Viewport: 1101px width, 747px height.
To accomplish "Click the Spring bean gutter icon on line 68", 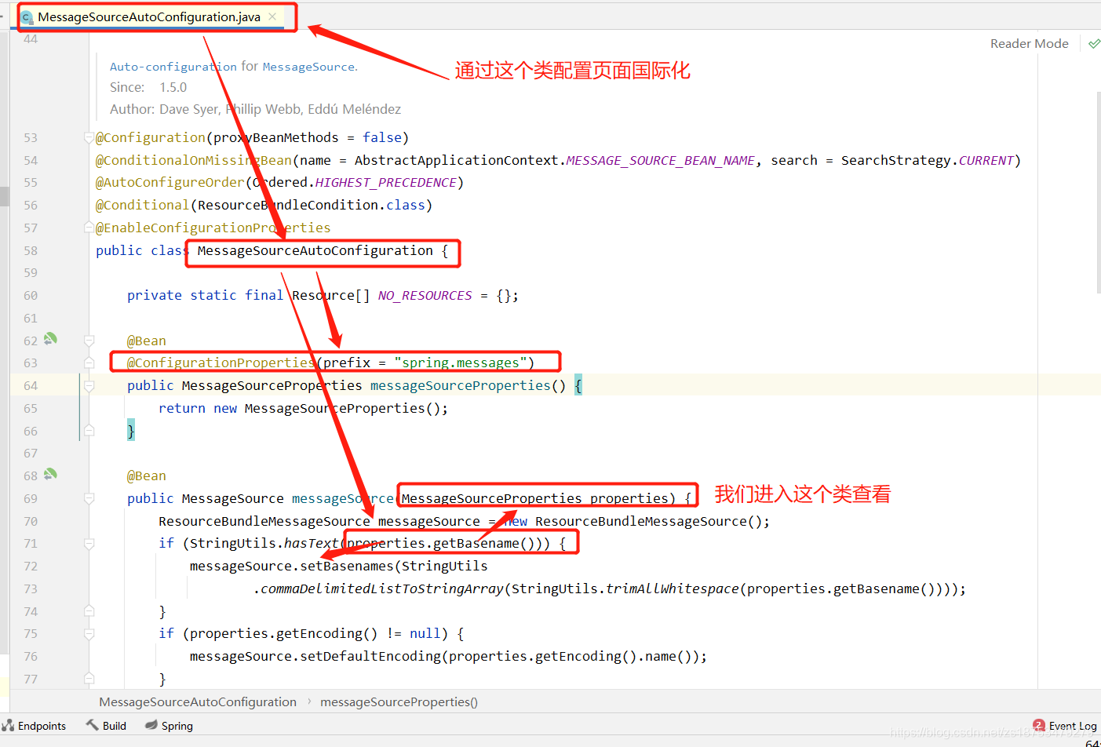I will click(50, 474).
